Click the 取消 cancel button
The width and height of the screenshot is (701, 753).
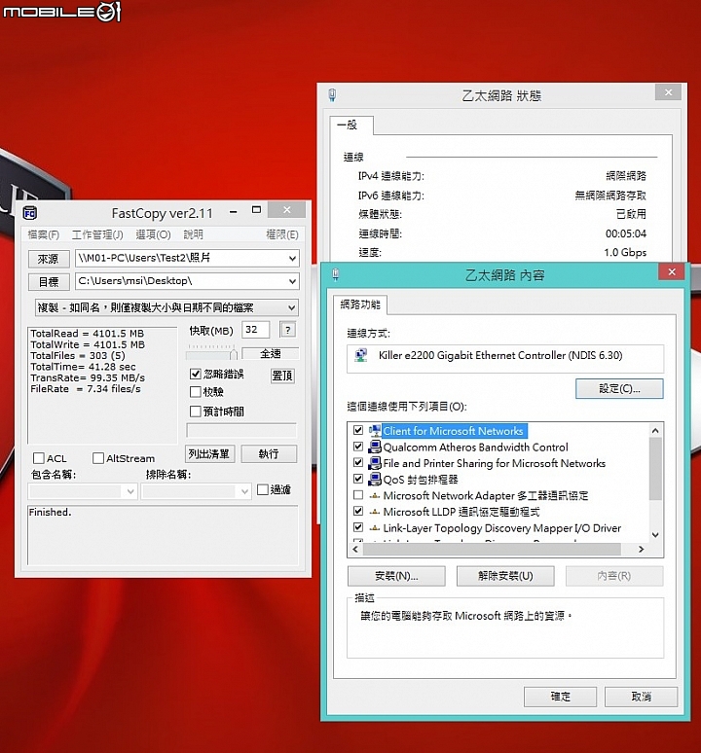(641, 697)
